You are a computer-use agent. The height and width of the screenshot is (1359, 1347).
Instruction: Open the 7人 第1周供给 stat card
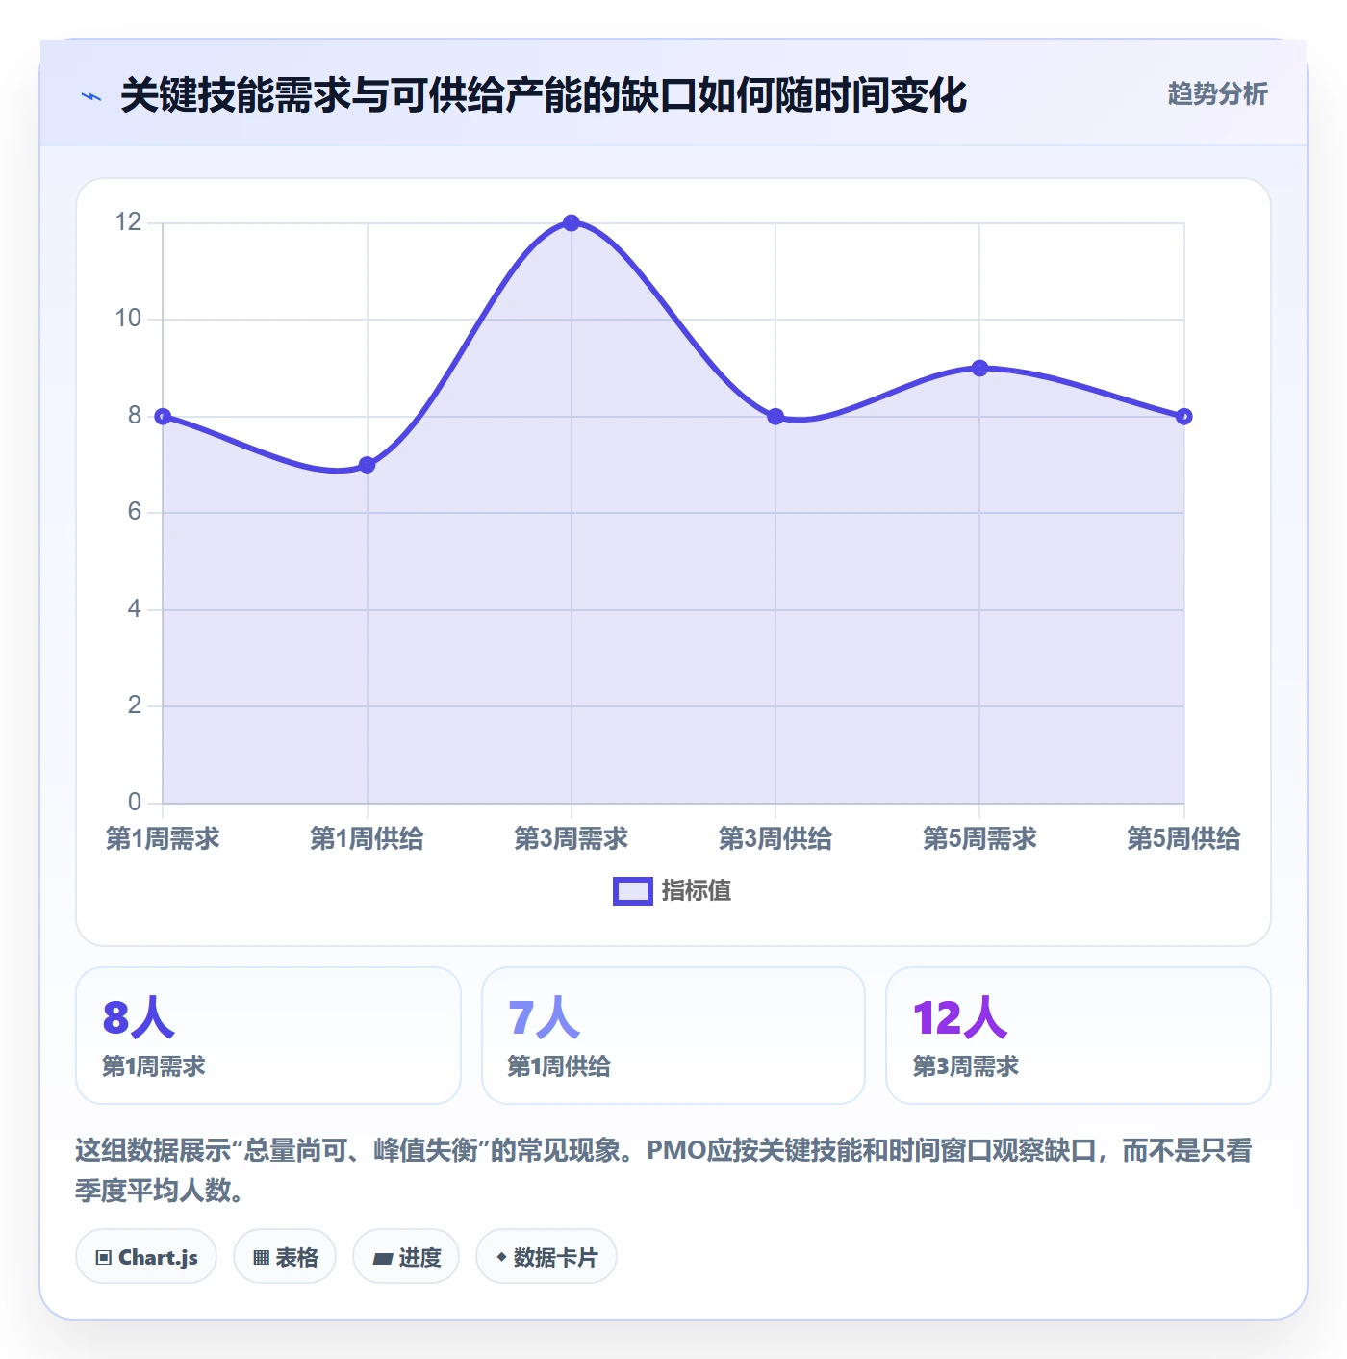point(673,1036)
